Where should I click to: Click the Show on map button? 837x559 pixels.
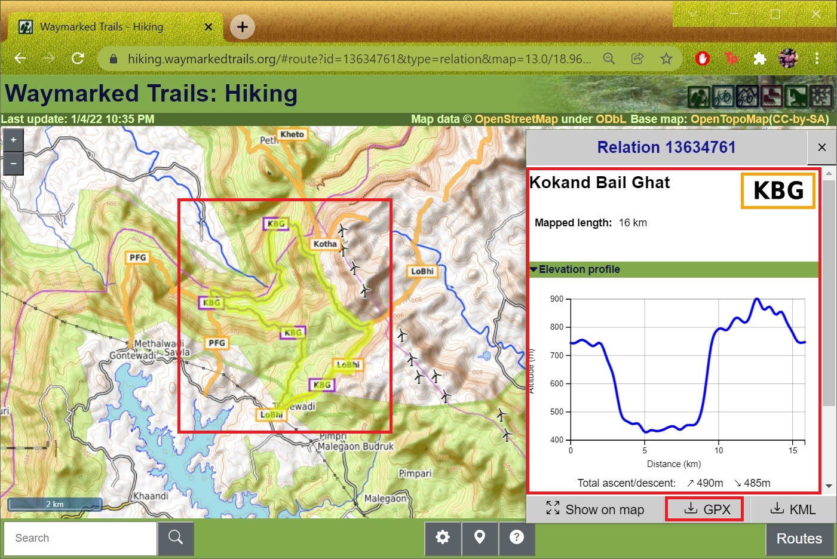coord(596,509)
